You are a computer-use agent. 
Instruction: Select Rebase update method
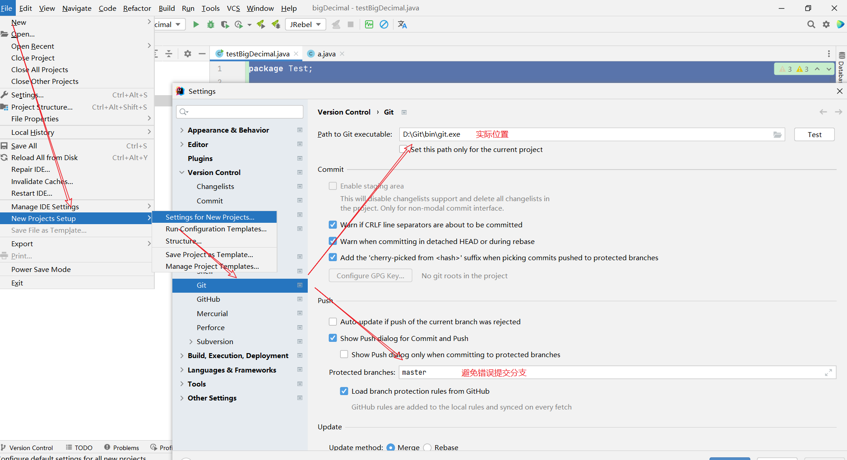[x=427, y=447]
